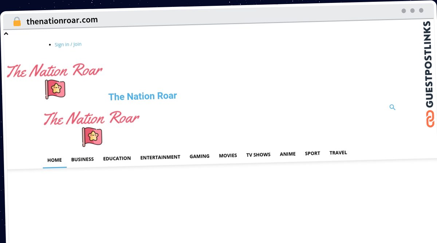The height and width of the screenshot is (243, 437).
Task: Select the Home menu item
Action: 55,160
